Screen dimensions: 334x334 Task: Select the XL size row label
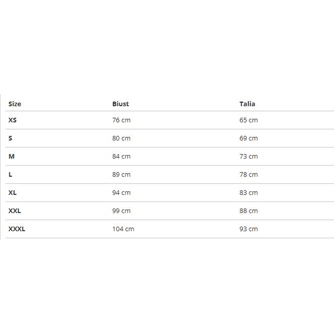(12, 193)
